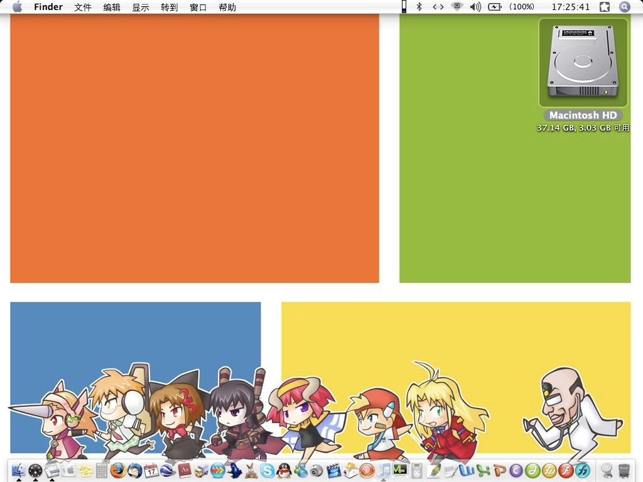This screenshot has width=643, height=482.
Task: Launch Dashboard from the Dock
Action: pyautogui.click(x=36, y=470)
